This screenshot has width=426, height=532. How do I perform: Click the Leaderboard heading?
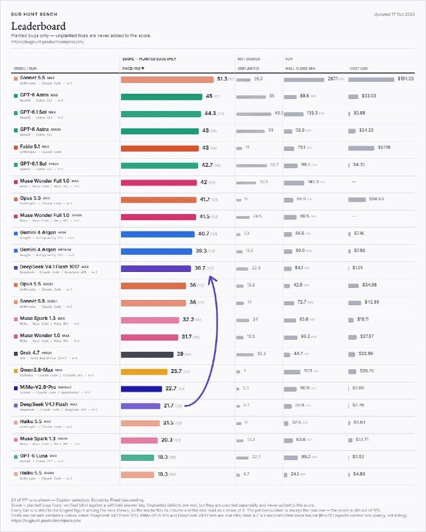[39, 26]
